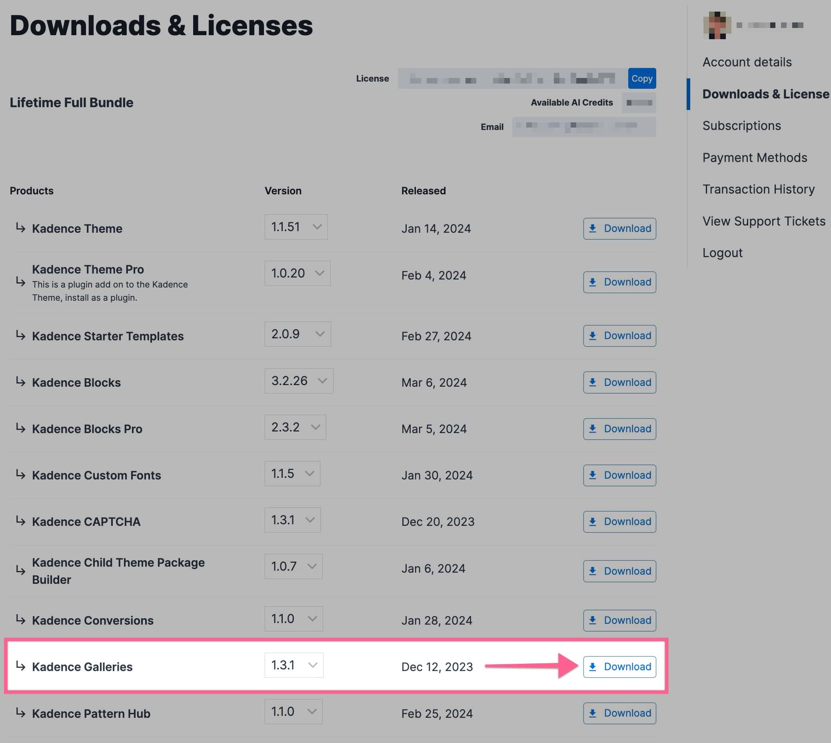Open Kadence Blocks version dropdown 3.2.26

pos(299,381)
